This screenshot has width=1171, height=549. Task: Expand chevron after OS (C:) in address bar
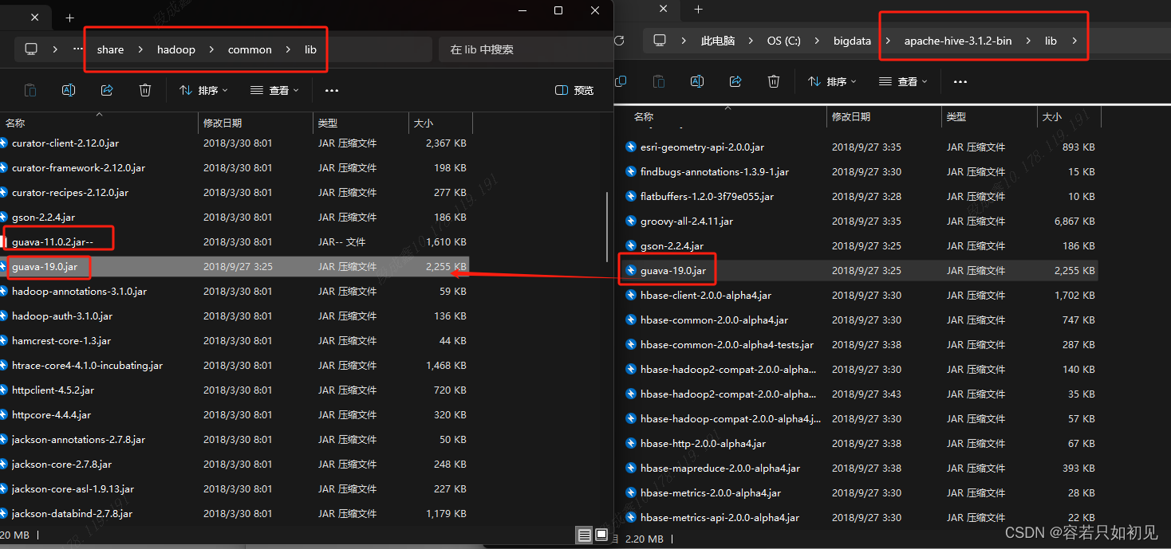tap(817, 41)
